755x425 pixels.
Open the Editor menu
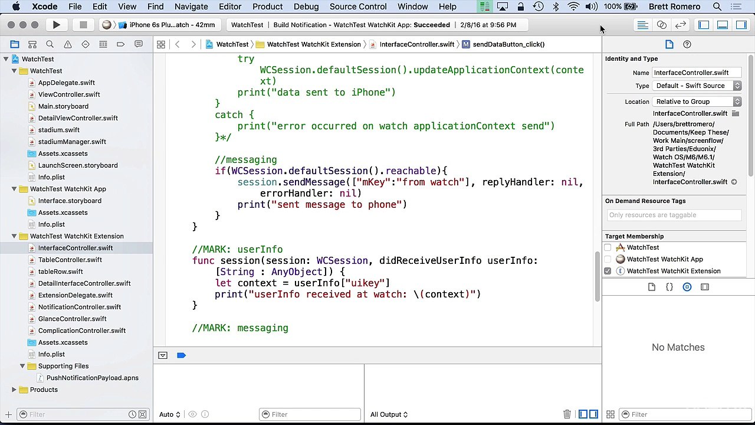coord(230,6)
